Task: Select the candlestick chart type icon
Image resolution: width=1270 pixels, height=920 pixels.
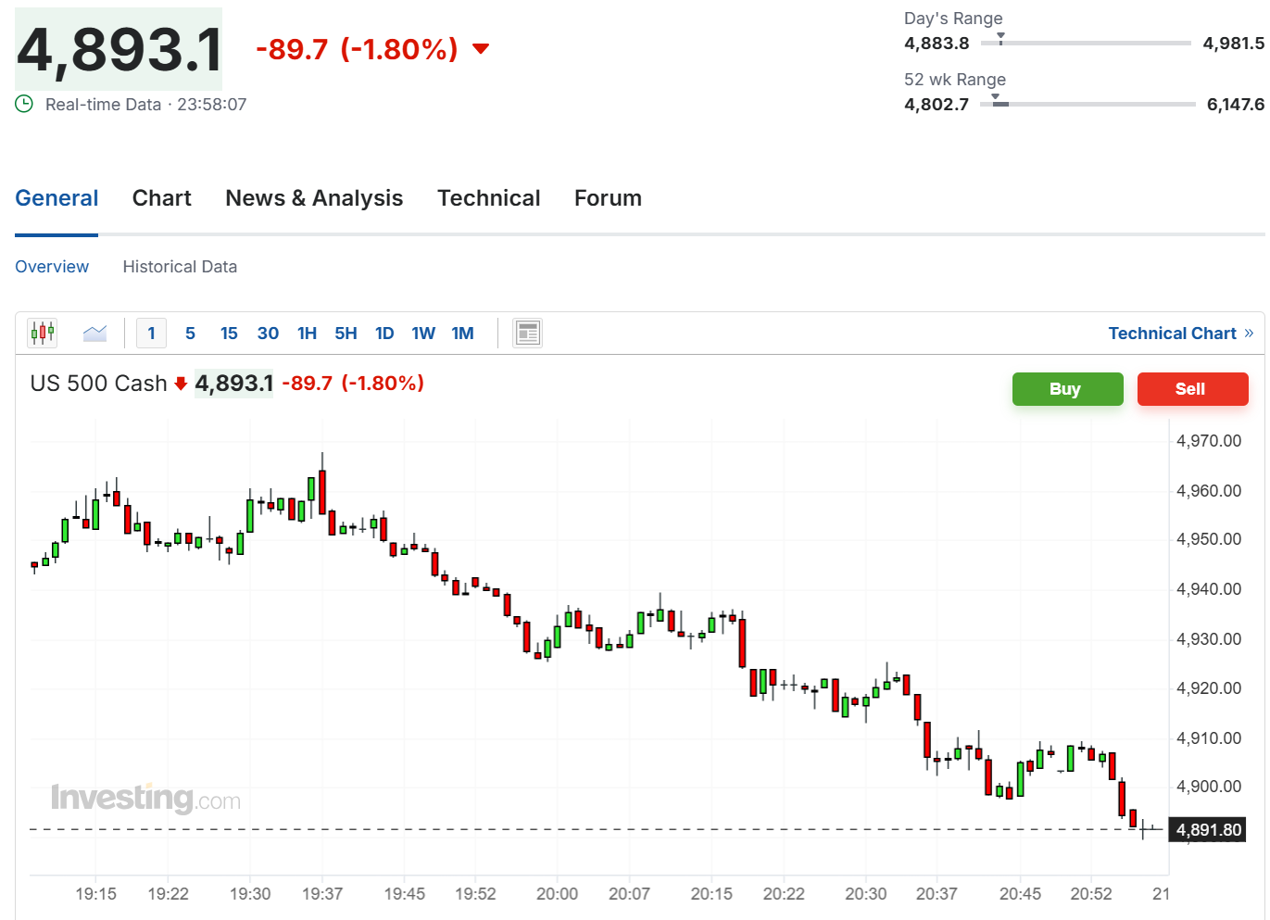Action: (x=43, y=333)
